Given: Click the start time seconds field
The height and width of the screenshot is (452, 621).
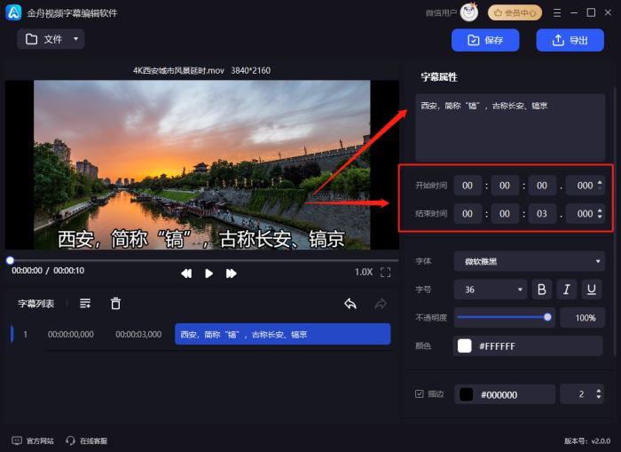Looking at the screenshot, I should [542, 186].
